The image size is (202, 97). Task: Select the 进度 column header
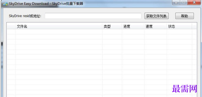133,26
